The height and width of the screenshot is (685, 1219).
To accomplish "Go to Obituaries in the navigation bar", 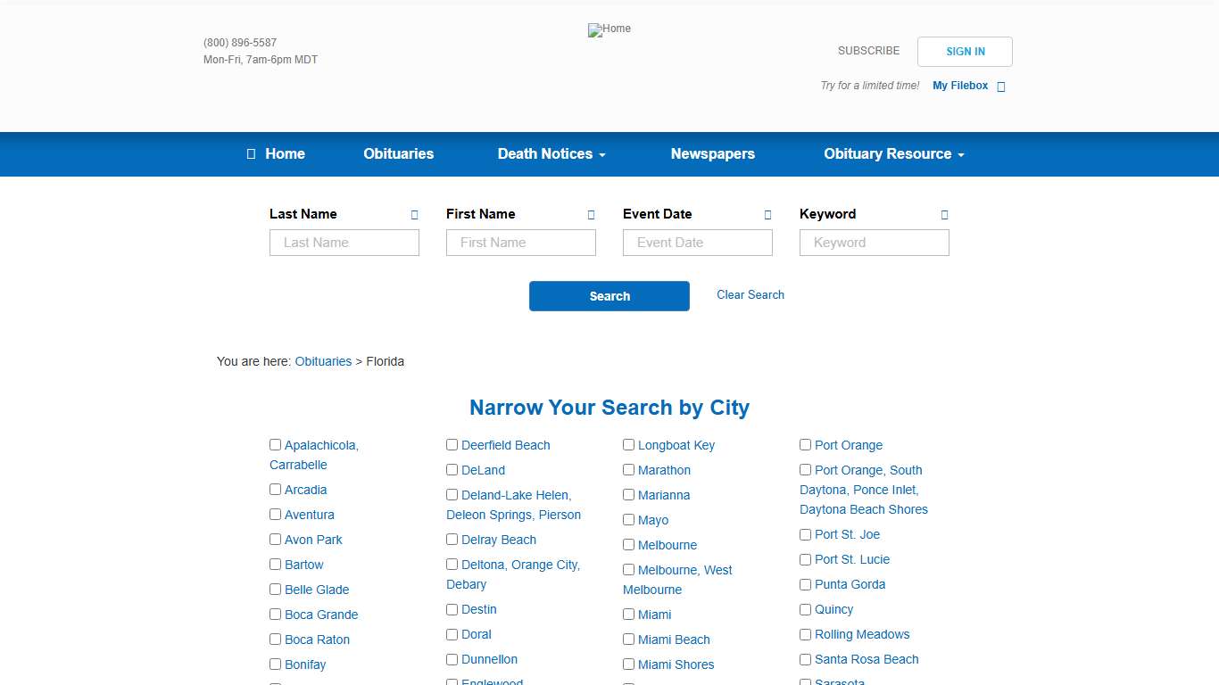I will pos(398,154).
